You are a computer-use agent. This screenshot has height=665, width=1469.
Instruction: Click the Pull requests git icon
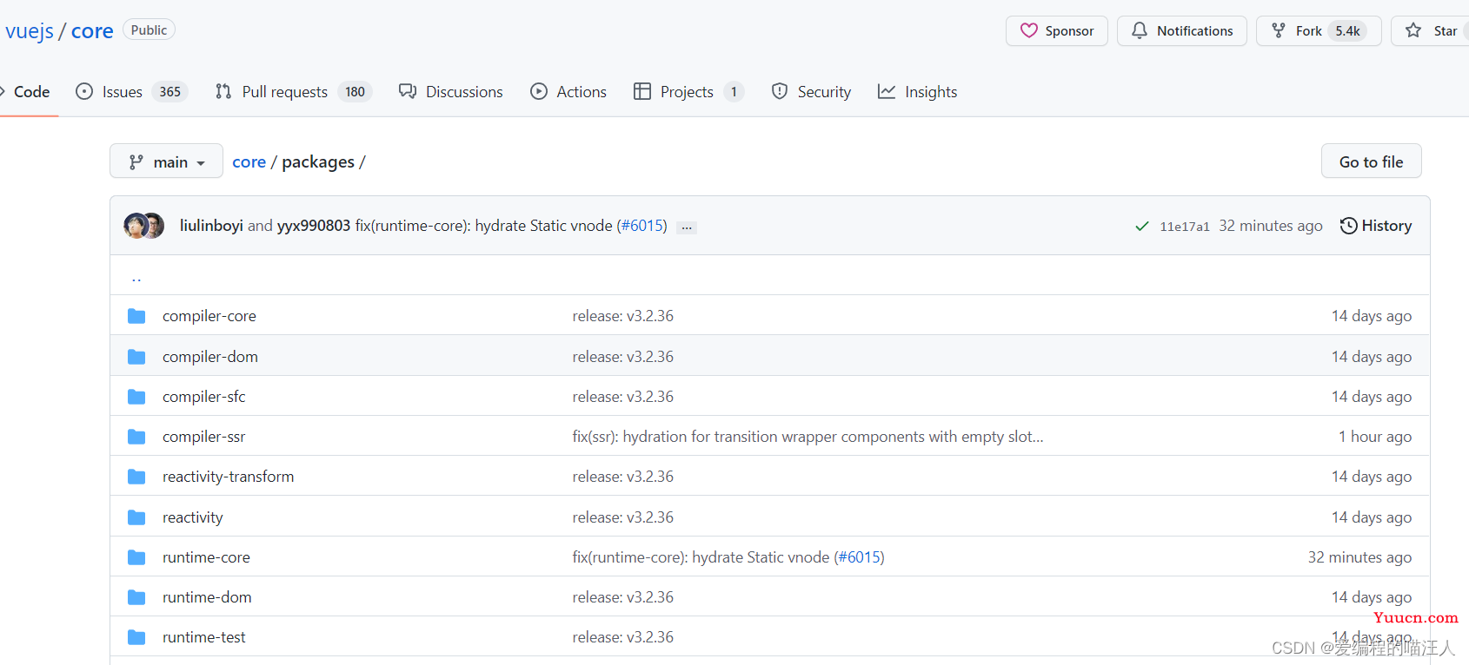[223, 91]
